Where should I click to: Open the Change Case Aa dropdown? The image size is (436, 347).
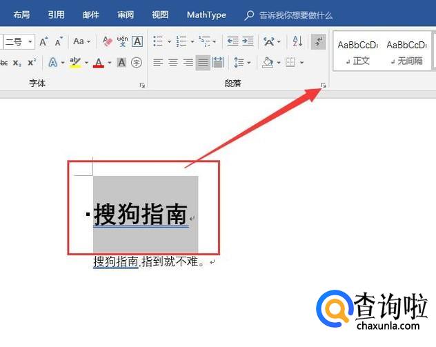[81, 41]
